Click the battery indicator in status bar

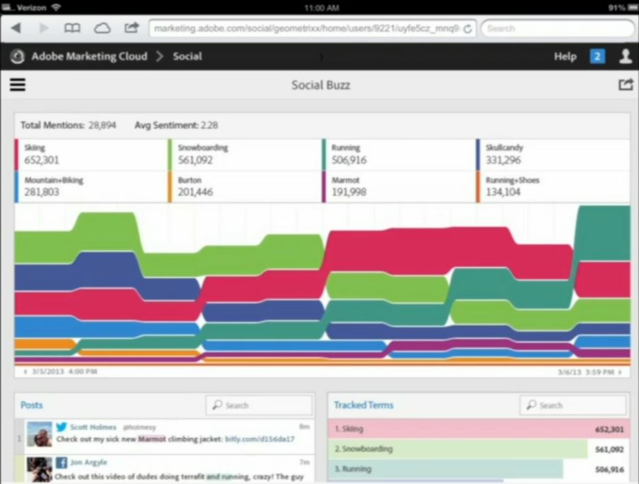pyautogui.click(x=632, y=7)
